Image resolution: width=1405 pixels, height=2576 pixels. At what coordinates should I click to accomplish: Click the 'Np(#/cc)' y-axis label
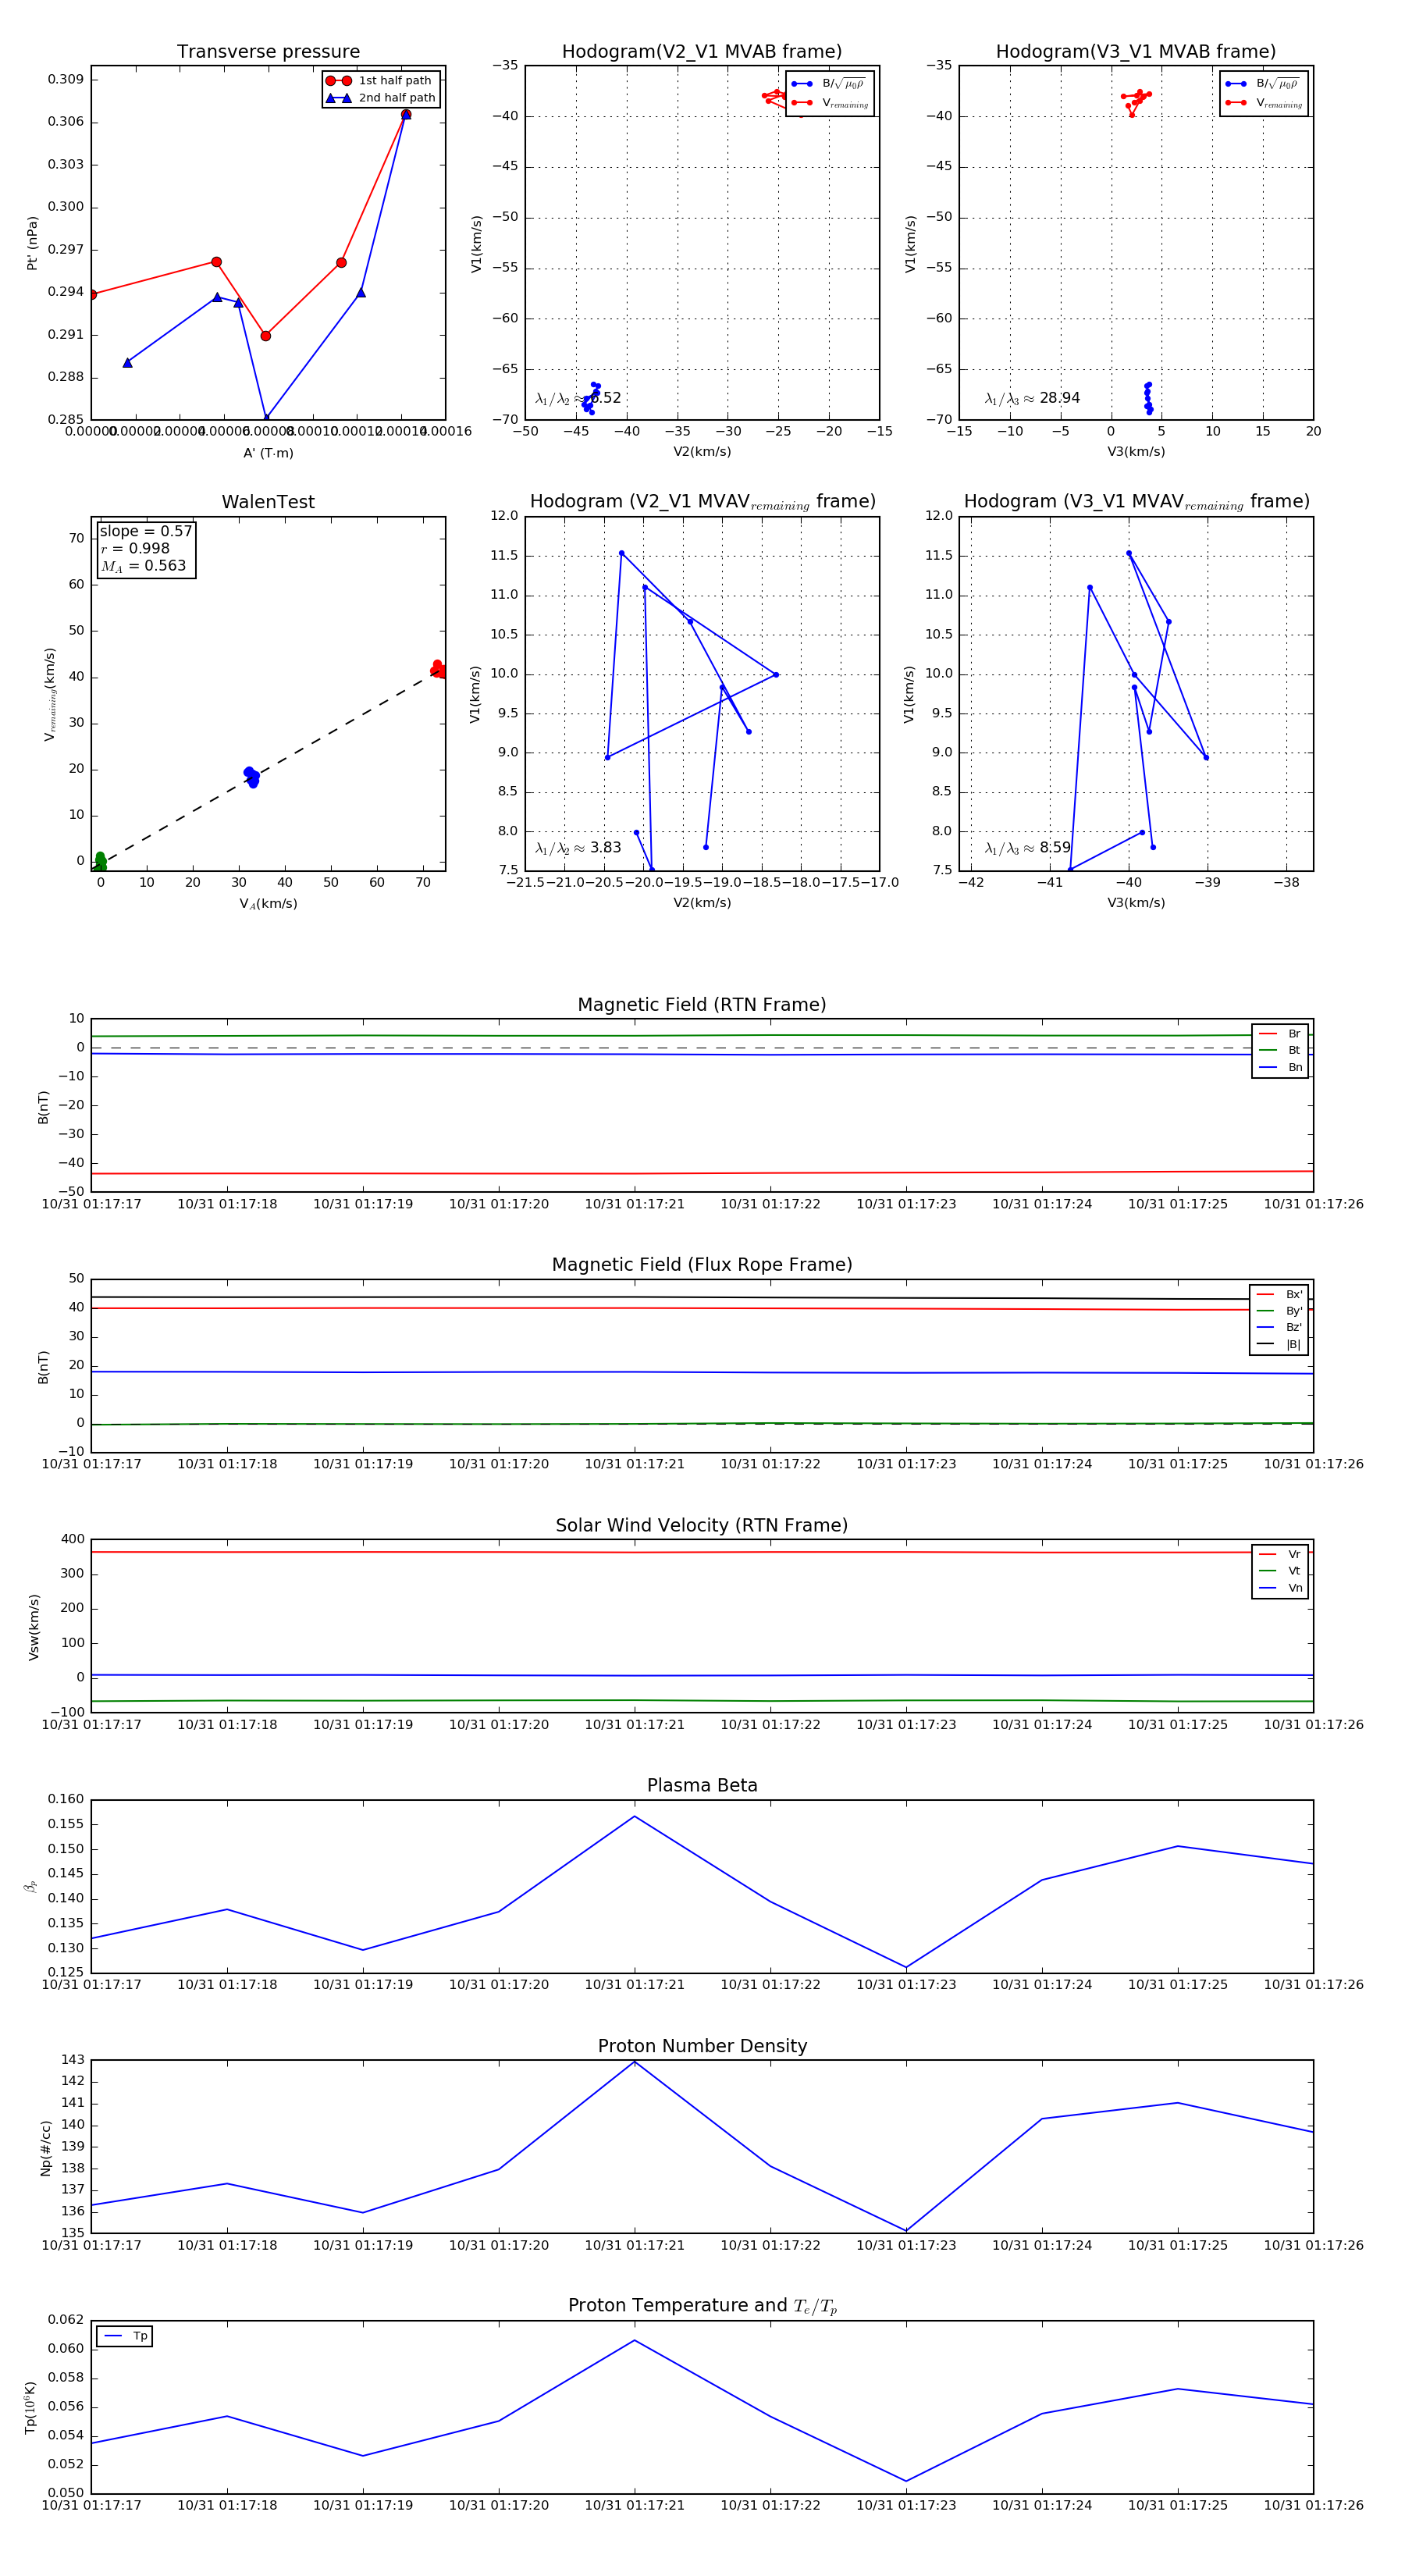(x=45, y=2147)
